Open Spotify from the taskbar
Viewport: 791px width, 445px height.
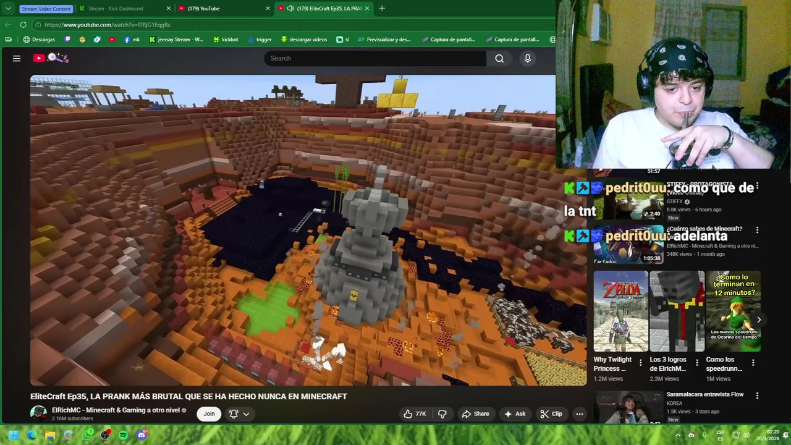[123, 435]
